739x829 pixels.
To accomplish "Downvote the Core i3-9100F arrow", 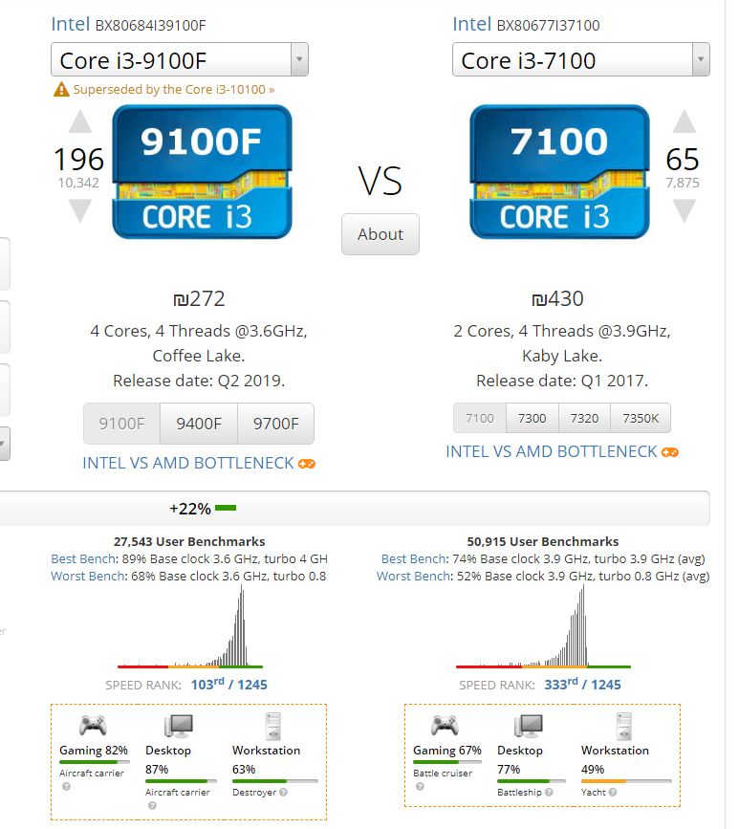I will click(79, 211).
